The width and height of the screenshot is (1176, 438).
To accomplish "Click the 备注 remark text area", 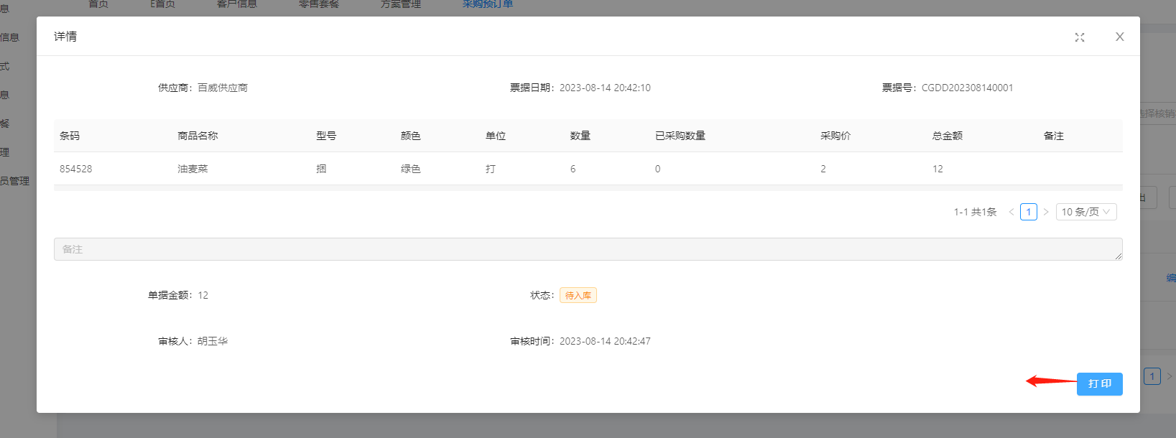I will [x=588, y=249].
